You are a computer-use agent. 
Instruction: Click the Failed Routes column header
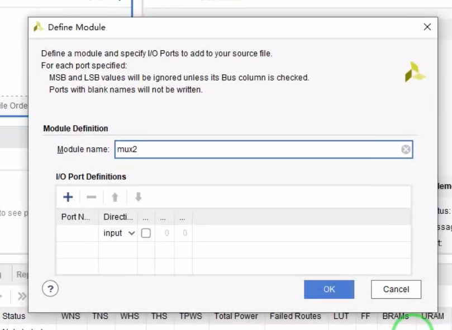click(295, 316)
